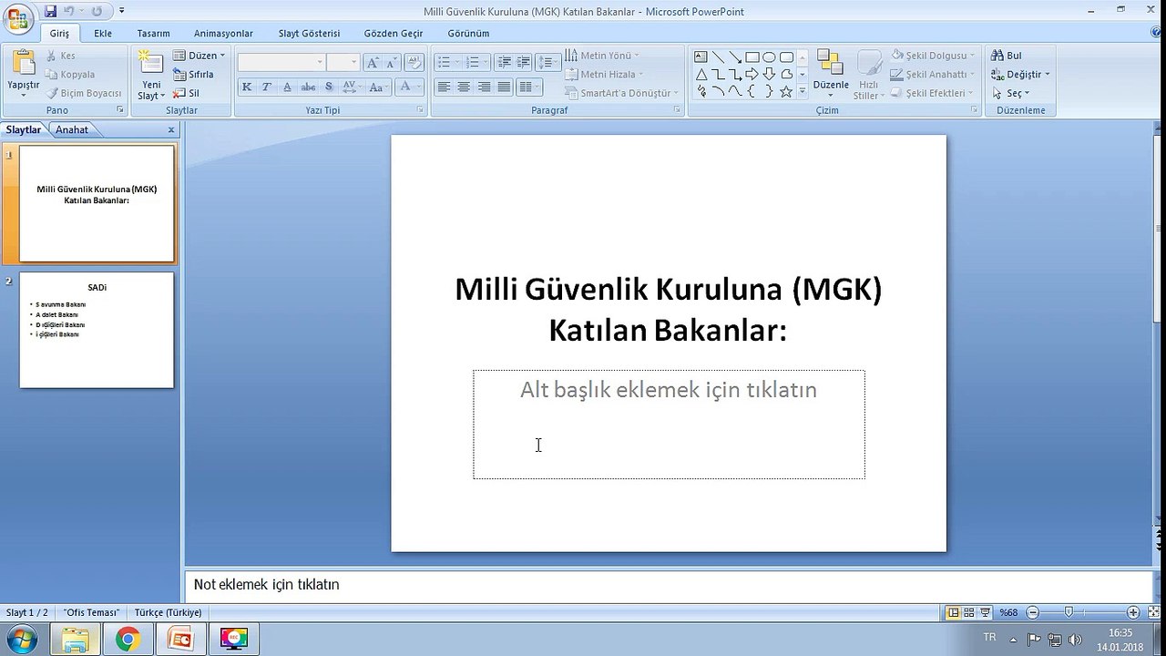
Task: Expand the shapes gallery more button
Action: pos(803,91)
